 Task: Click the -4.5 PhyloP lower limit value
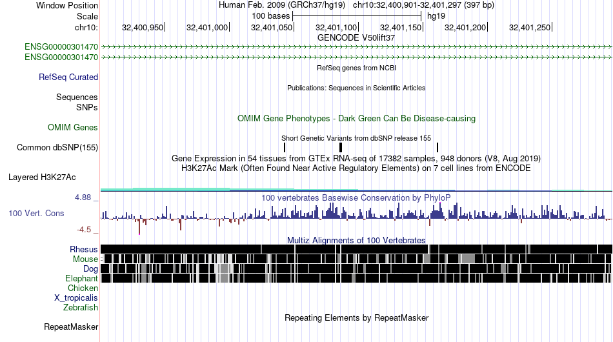click(x=84, y=230)
